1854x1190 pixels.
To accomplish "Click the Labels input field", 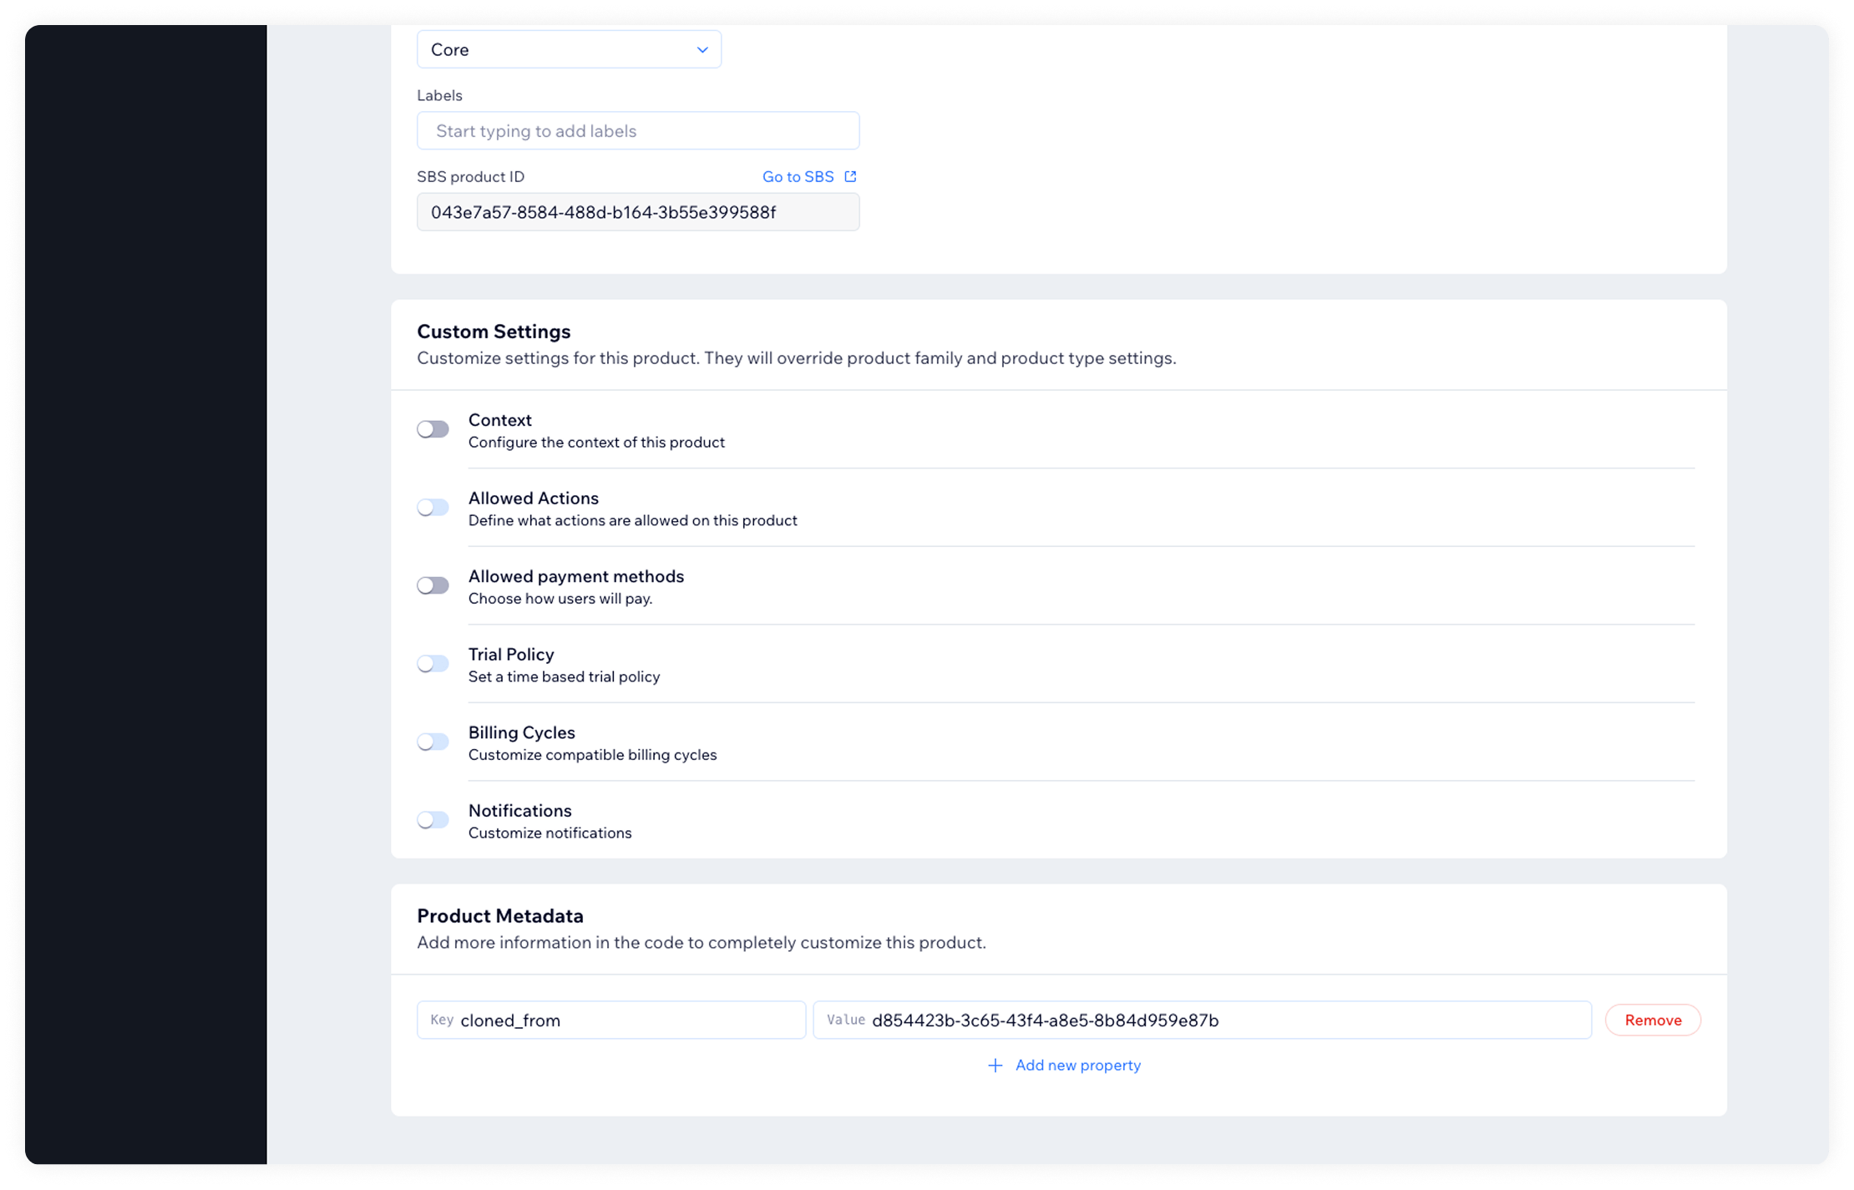I will click(638, 131).
